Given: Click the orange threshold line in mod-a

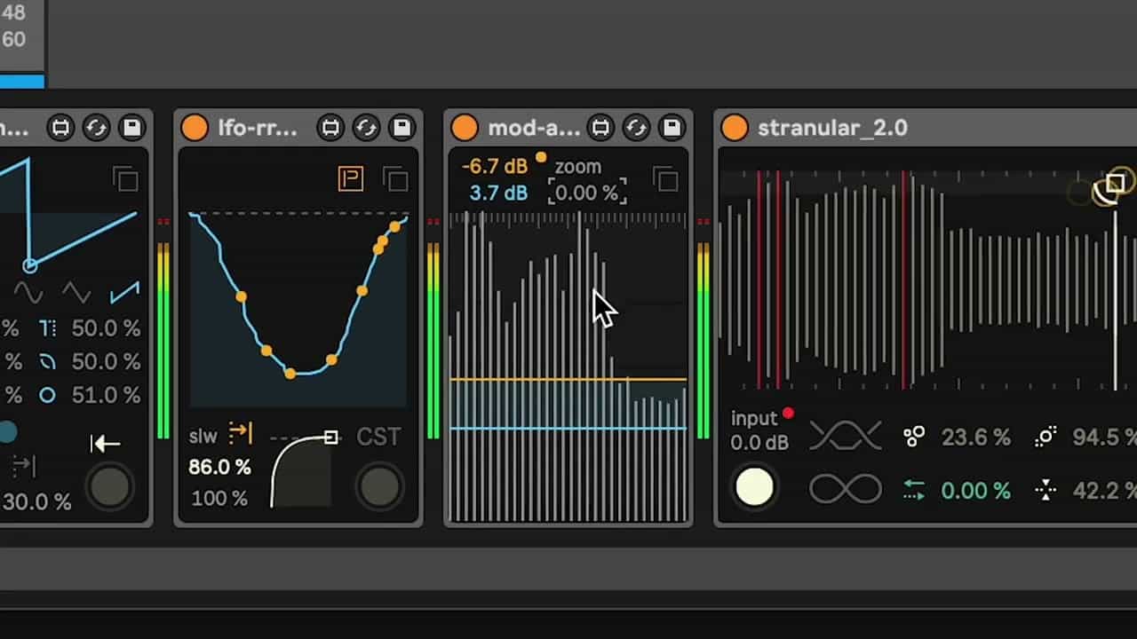Looking at the screenshot, I should [x=568, y=380].
